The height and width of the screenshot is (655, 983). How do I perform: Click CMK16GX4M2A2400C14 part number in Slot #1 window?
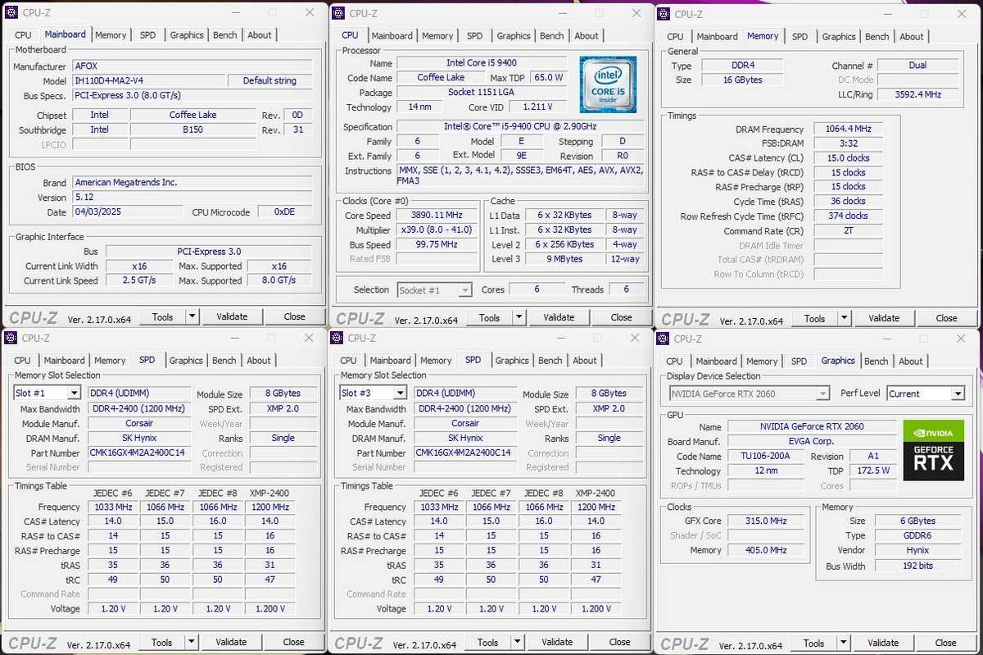(x=138, y=453)
